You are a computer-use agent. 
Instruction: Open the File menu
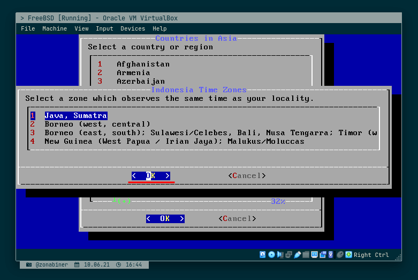click(x=28, y=28)
